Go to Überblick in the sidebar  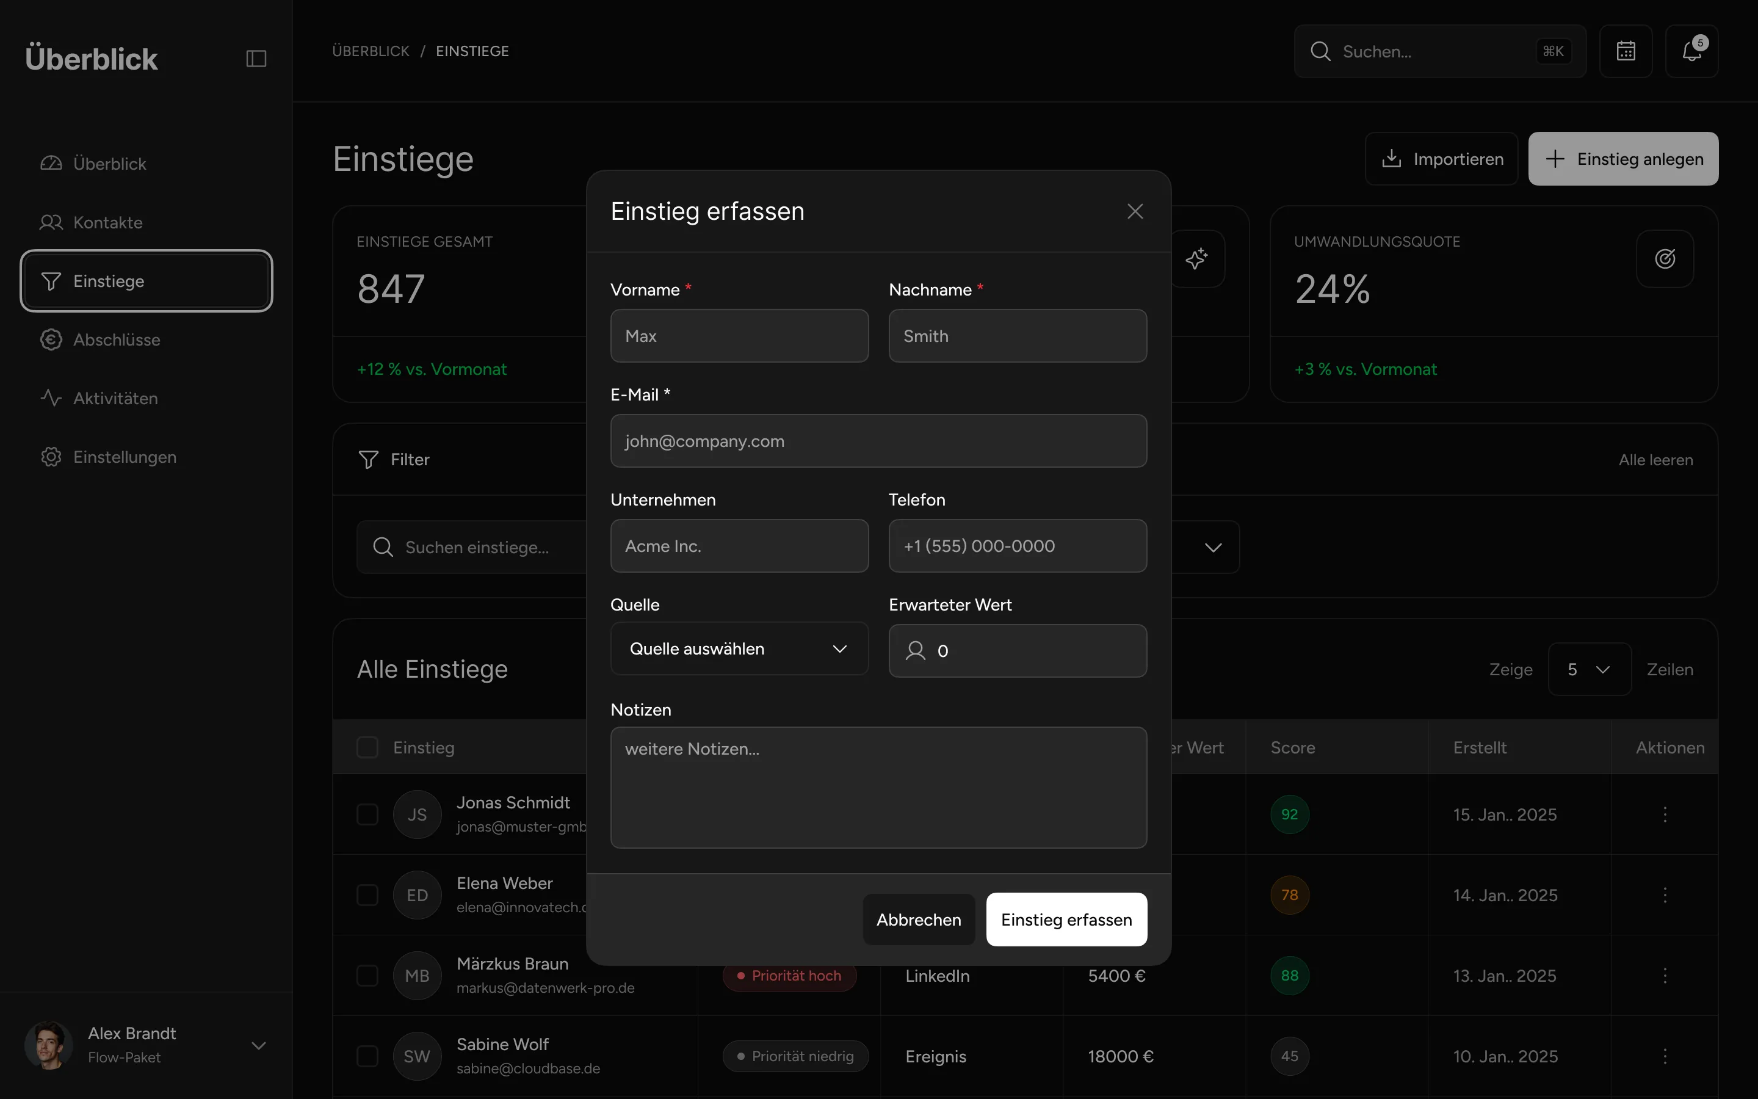pyautogui.click(x=146, y=164)
